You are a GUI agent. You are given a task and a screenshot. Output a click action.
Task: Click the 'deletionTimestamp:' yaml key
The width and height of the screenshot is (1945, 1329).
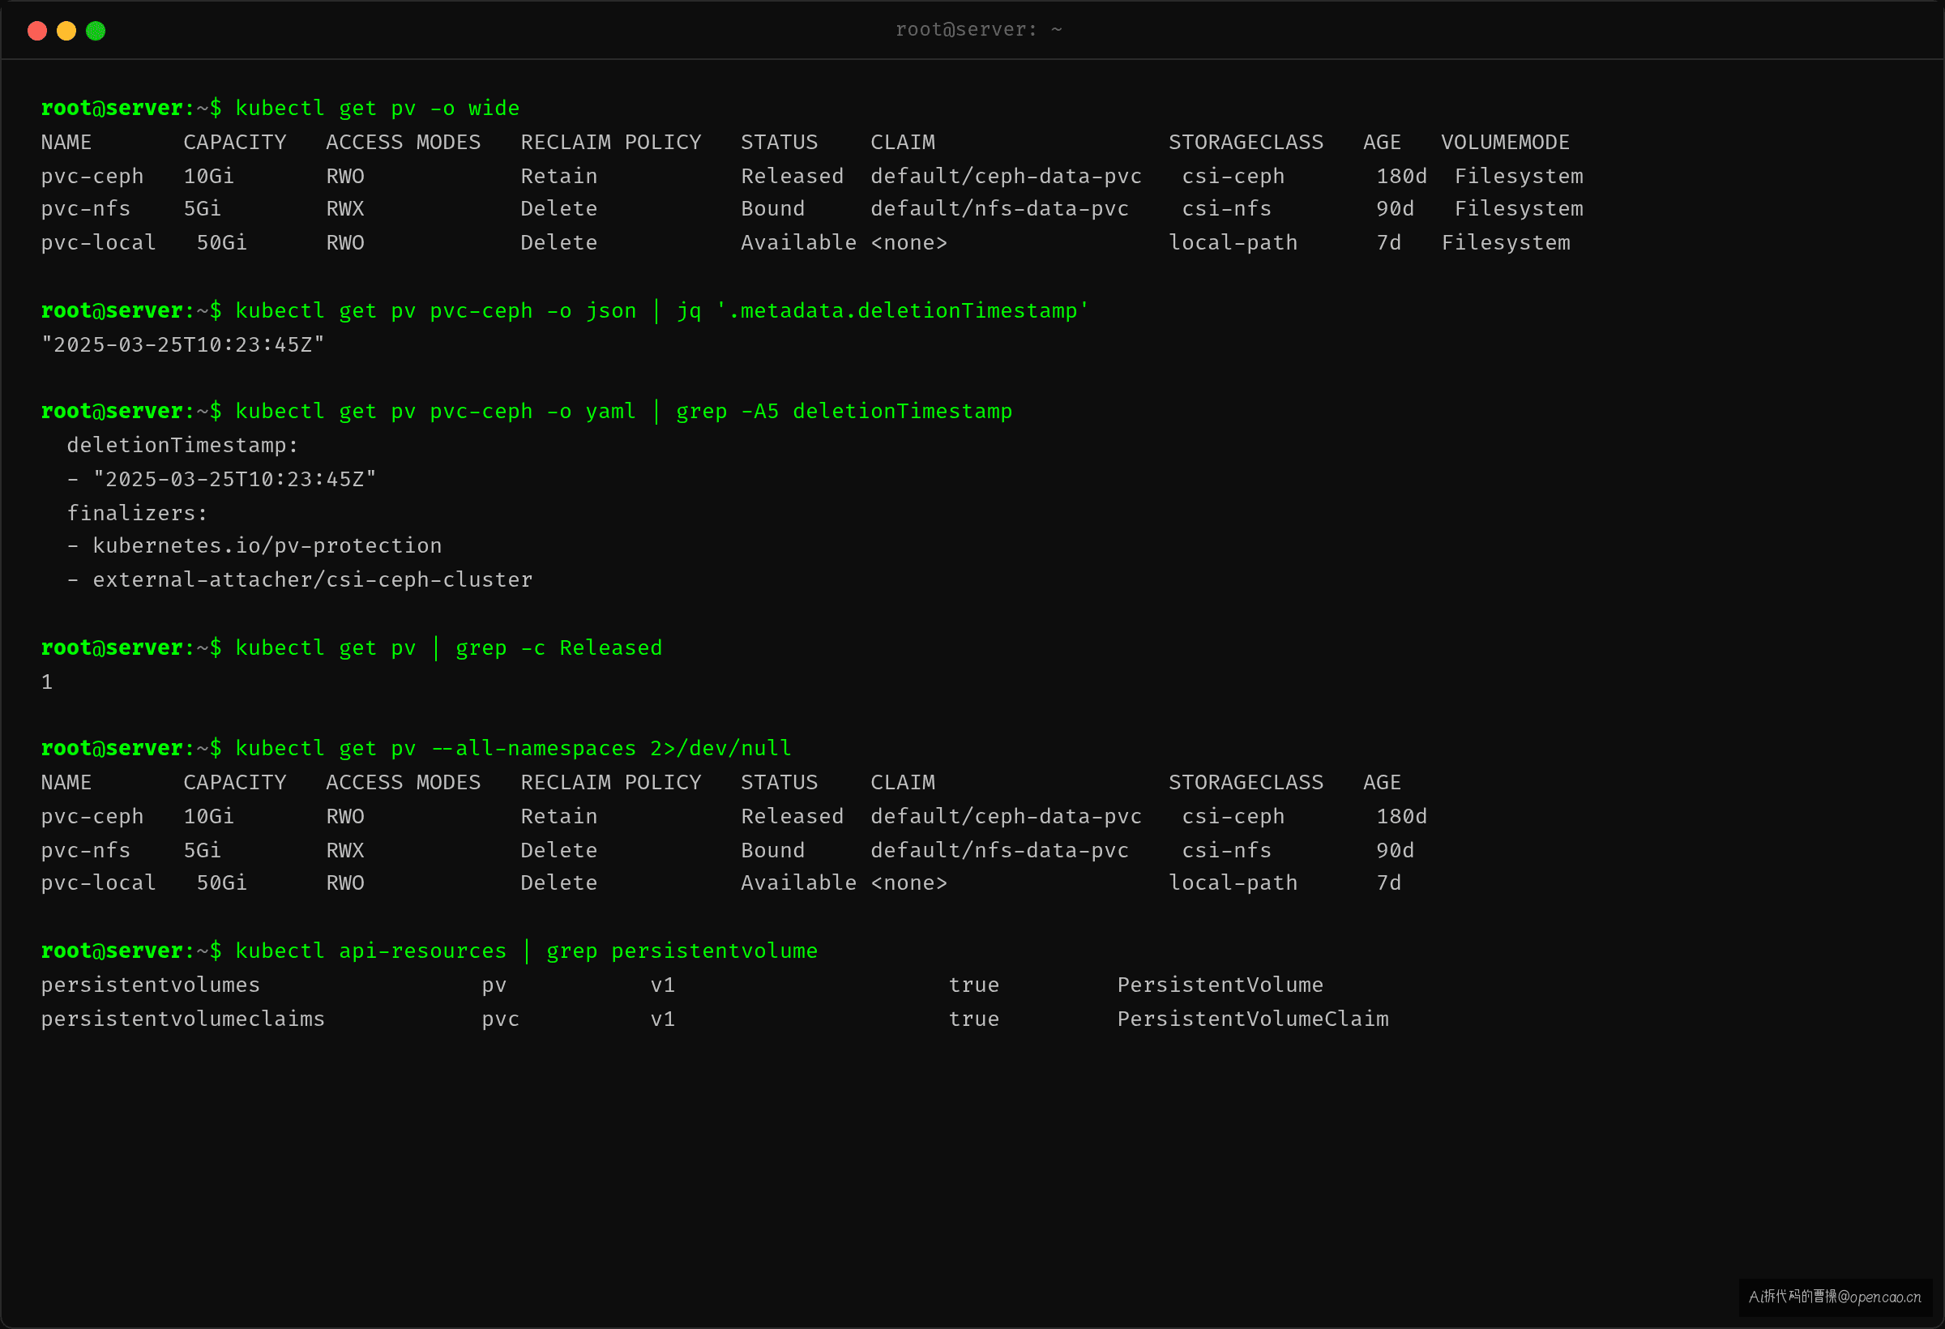(182, 445)
